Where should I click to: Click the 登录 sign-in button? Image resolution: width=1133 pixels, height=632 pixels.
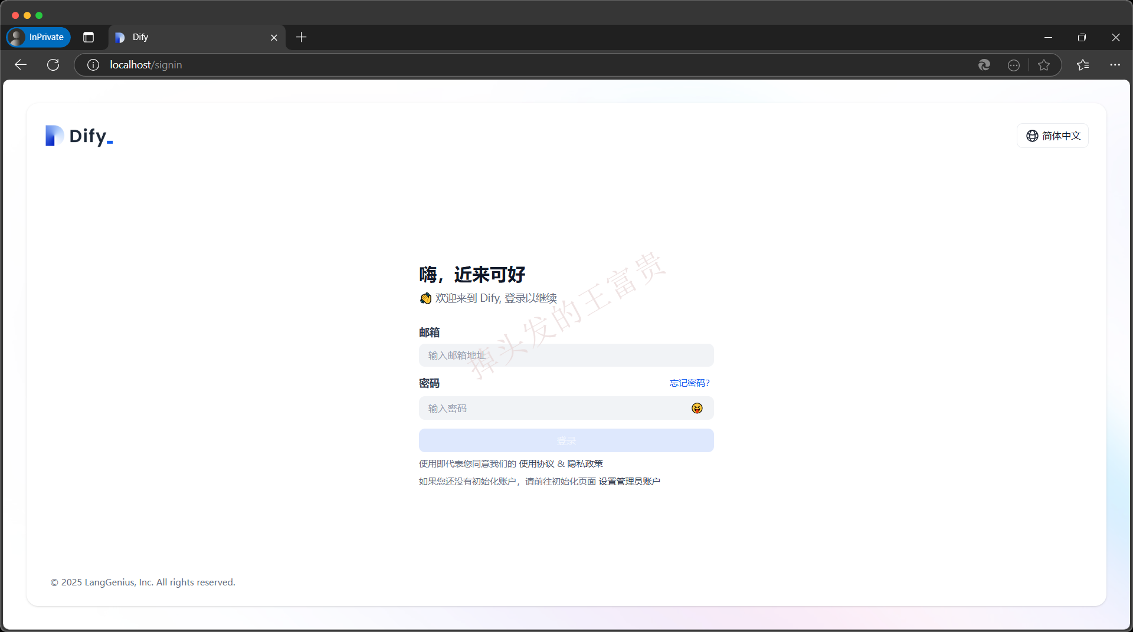(566, 440)
